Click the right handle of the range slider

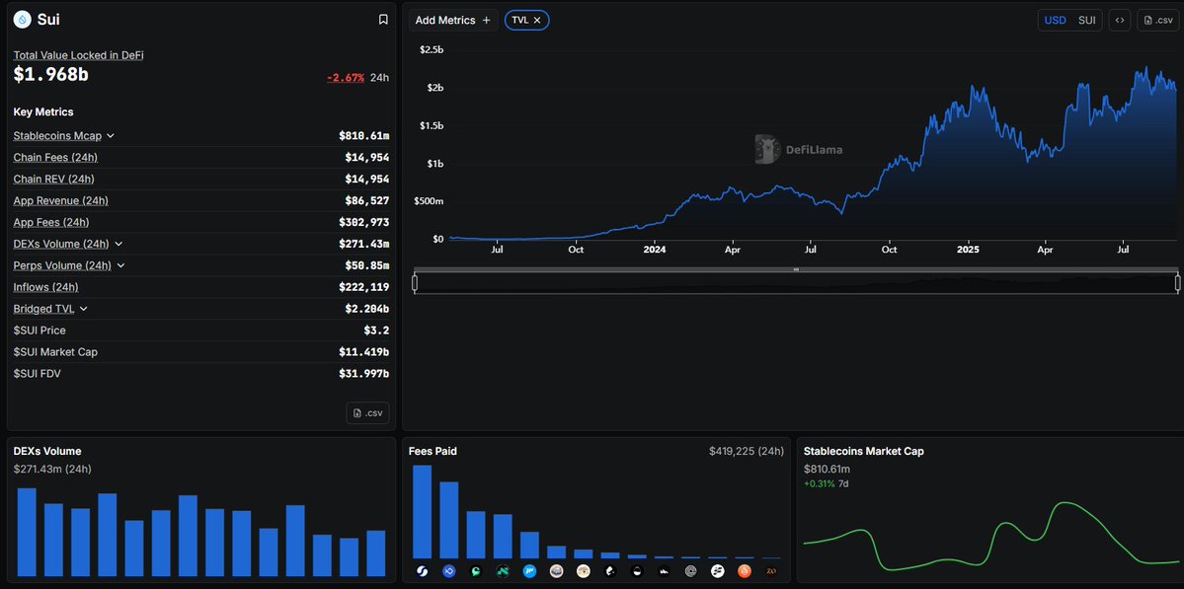click(x=1177, y=283)
